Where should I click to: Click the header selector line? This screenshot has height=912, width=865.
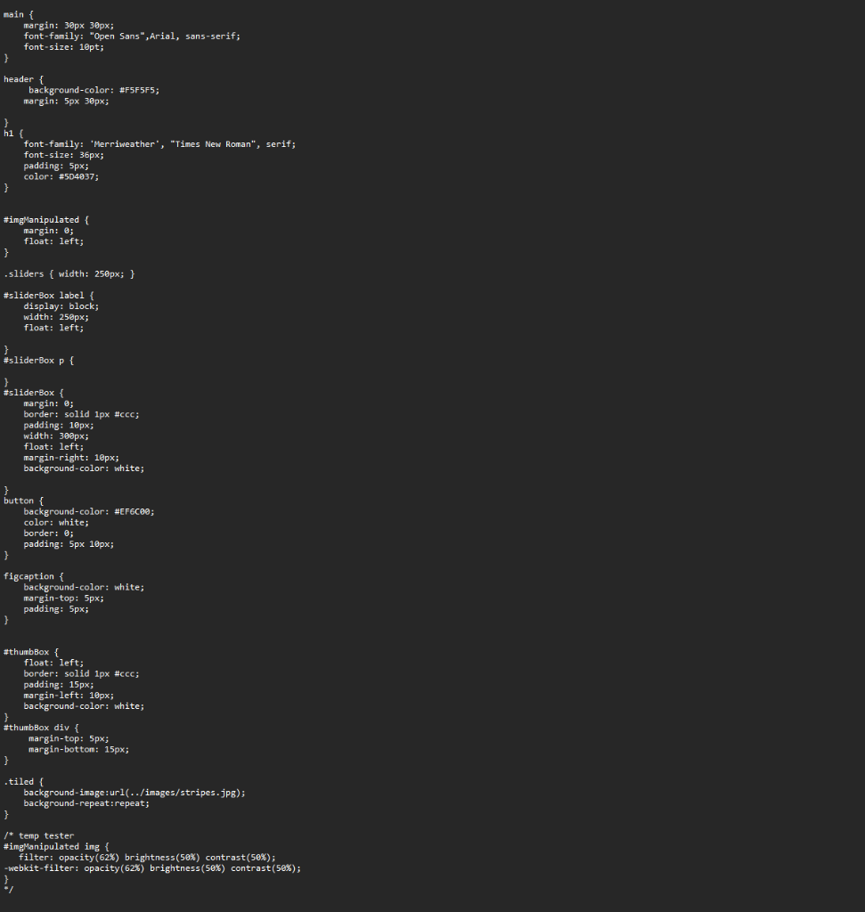[23, 79]
